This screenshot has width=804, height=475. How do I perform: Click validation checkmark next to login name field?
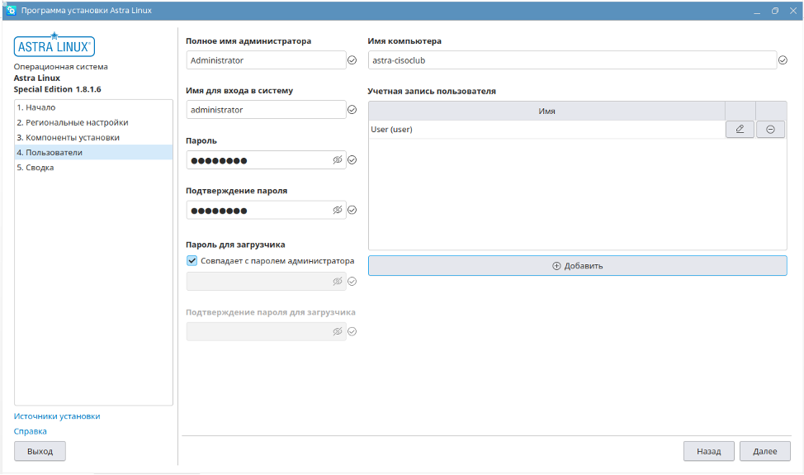(352, 110)
